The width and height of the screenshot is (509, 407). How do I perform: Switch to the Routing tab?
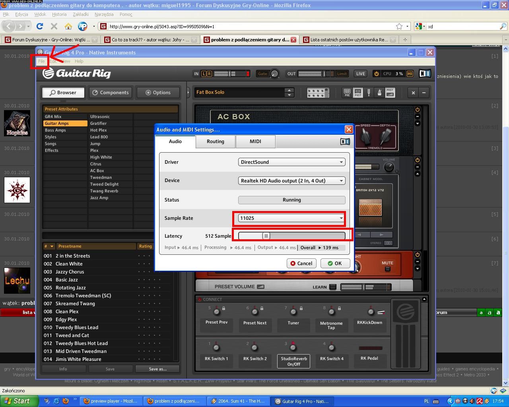click(215, 141)
